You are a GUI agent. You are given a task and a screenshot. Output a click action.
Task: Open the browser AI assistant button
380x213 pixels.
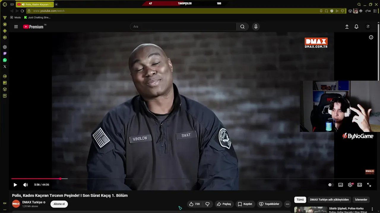coord(368,11)
